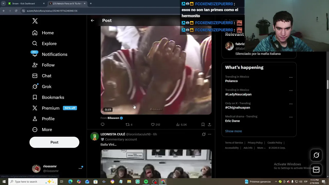The height and width of the screenshot is (185, 329).
Task: Launch Microsoft Edge from taskbar
Action: click(70, 182)
